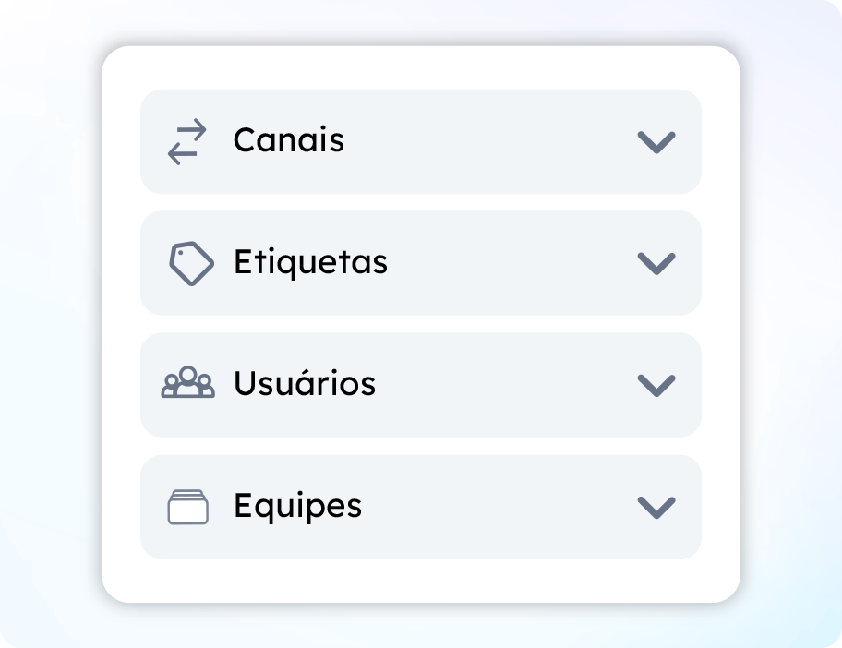Toggle the Equipes chevron arrow
842x648 pixels.
[x=656, y=507]
